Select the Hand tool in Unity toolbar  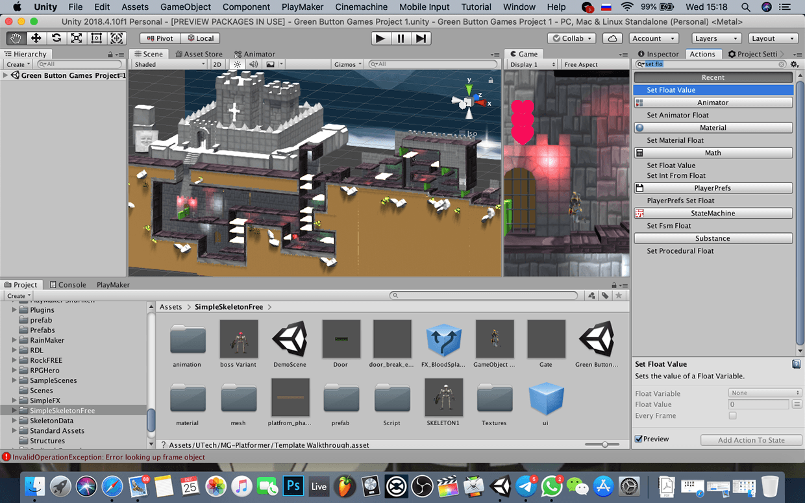click(x=16, y=38)
